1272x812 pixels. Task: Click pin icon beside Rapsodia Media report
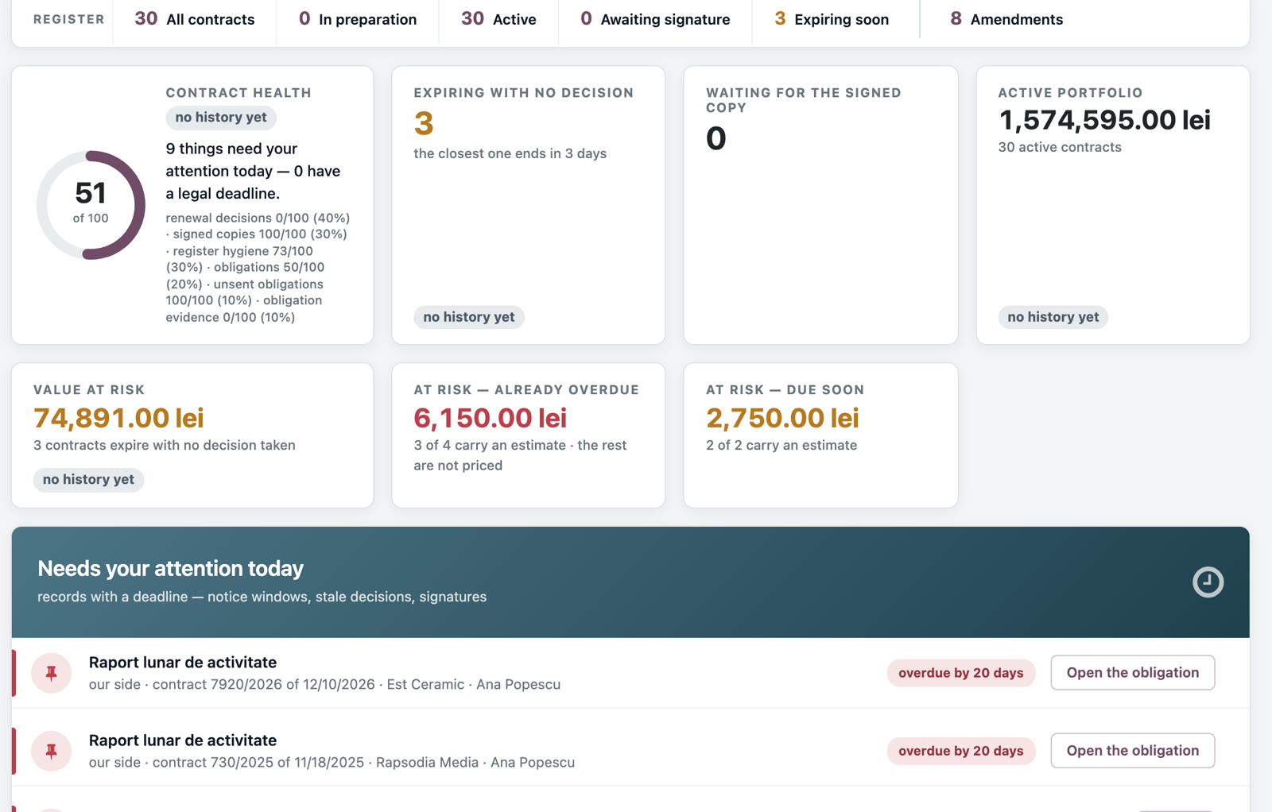point(52,751)
